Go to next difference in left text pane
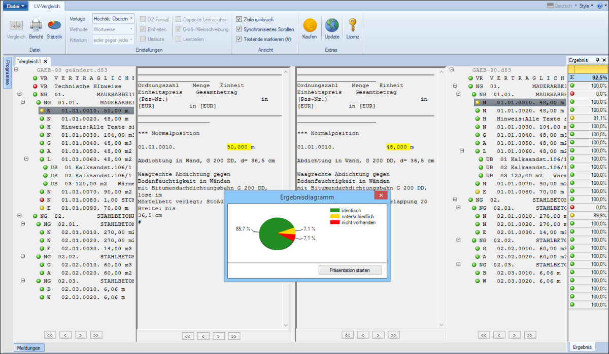 pyautogui.click(x=218, y=336)
